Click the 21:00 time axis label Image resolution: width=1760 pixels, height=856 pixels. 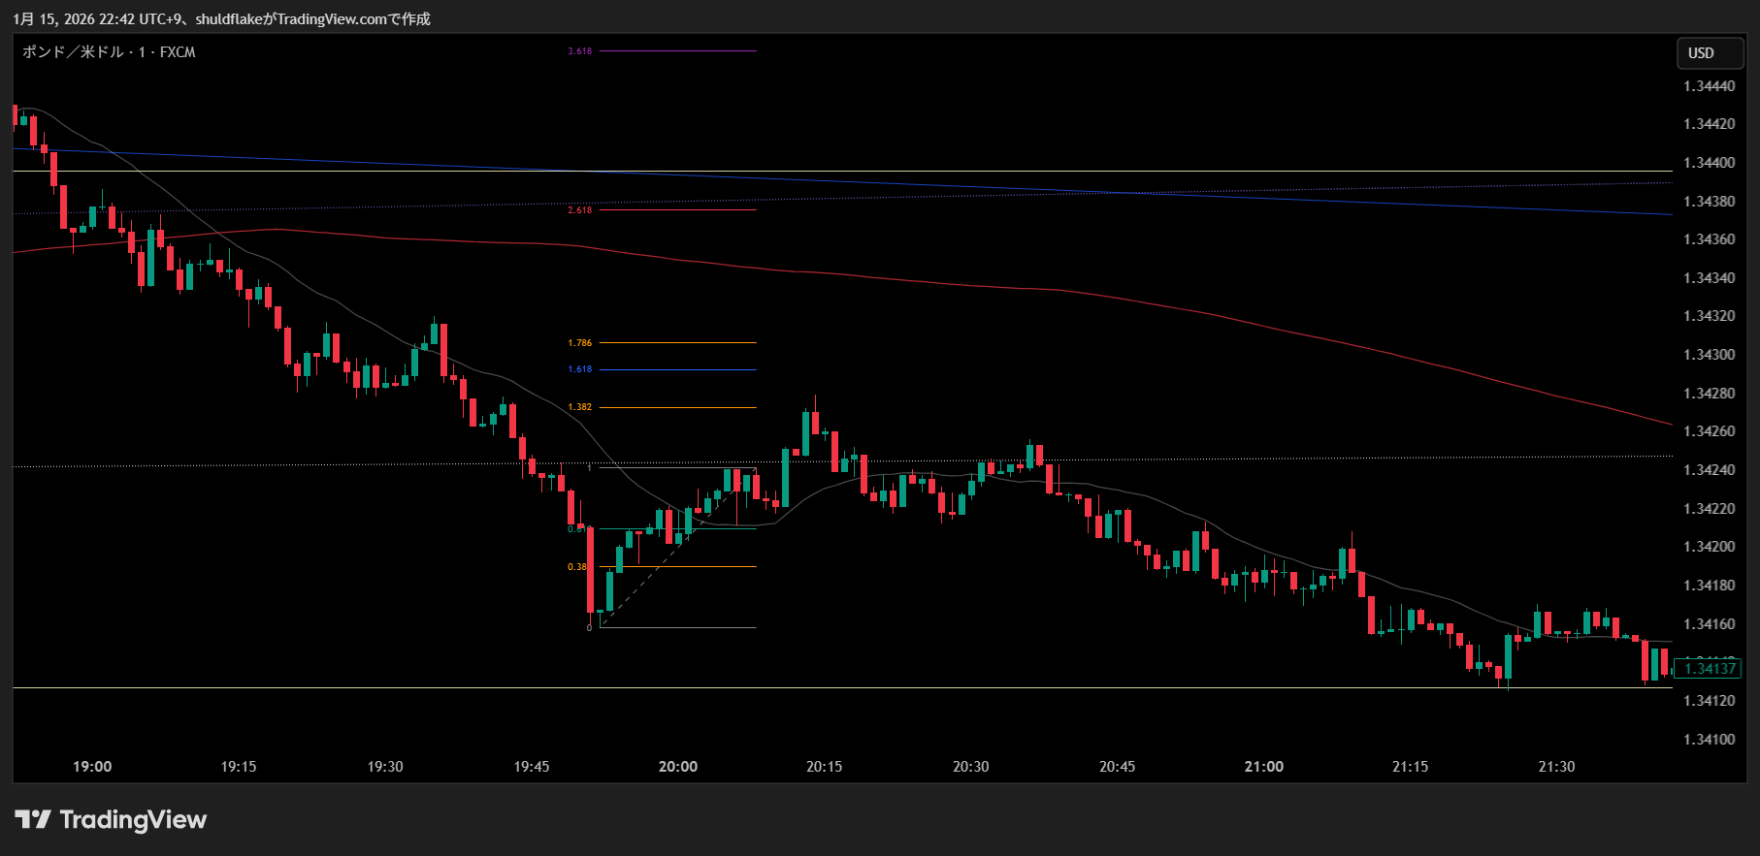click(1263, 767)
